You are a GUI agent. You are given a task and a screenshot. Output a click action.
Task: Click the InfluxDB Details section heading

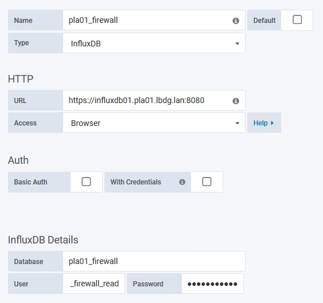coord(43,240)
